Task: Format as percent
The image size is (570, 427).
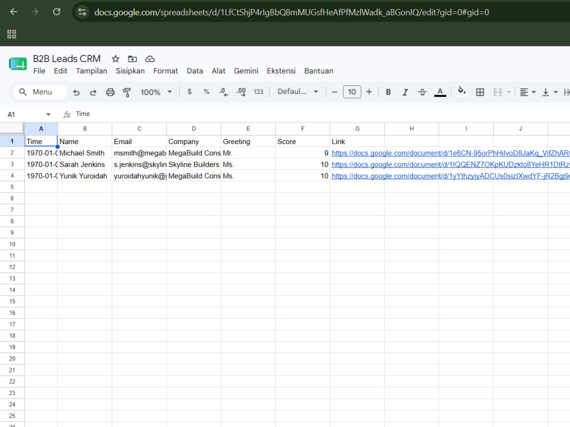Action: 206,92
